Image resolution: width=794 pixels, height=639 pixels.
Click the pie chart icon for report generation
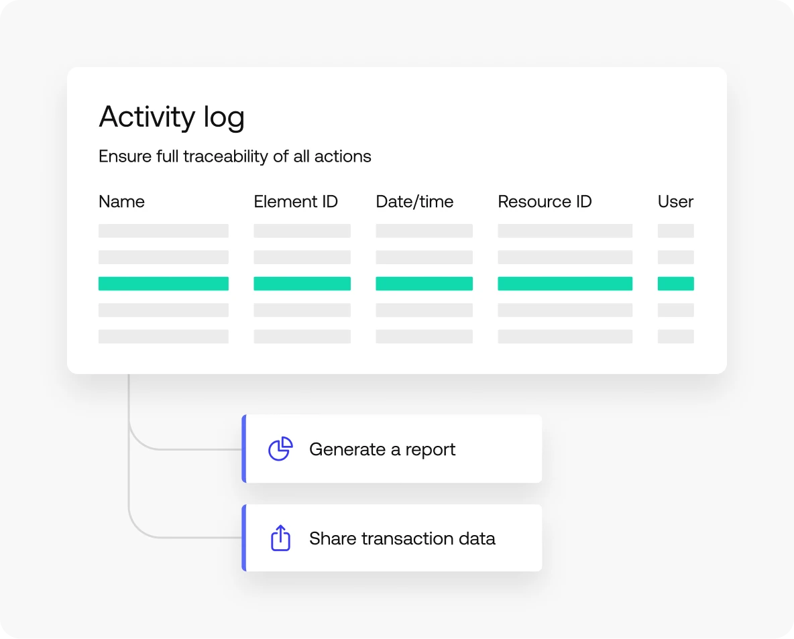[280, 449]
